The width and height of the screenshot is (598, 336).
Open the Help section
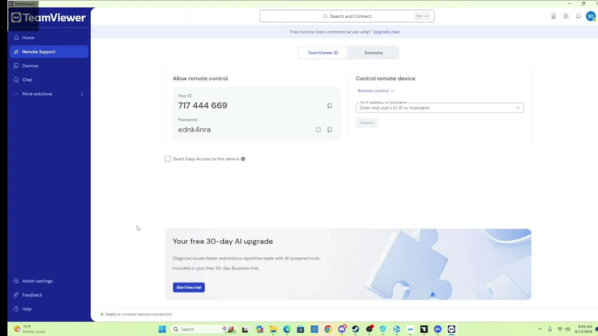click(x=49, y=309)
